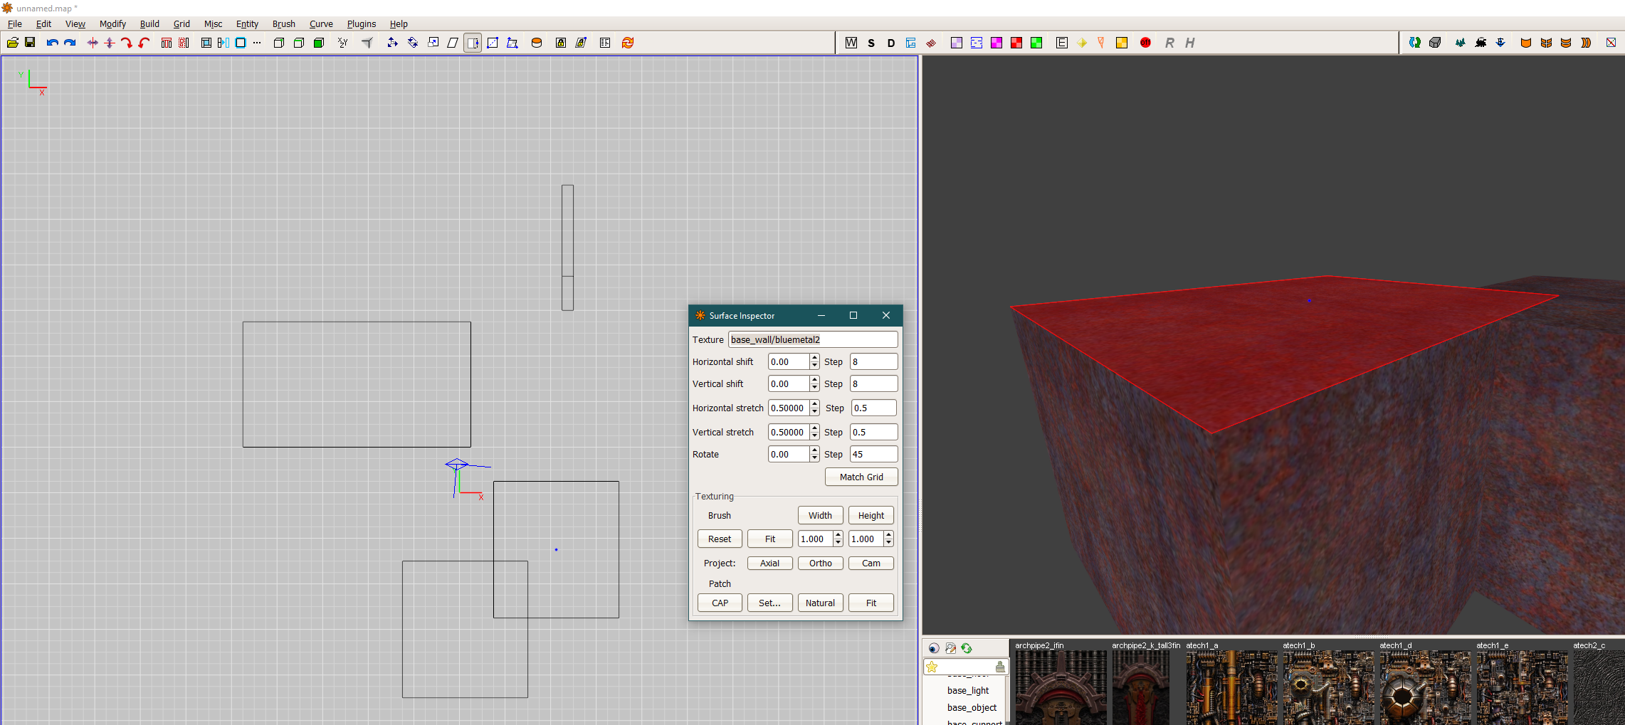This screenshot has height=725, width=1625.
Task: Click the Match Grid button
Action: [861, 477]
